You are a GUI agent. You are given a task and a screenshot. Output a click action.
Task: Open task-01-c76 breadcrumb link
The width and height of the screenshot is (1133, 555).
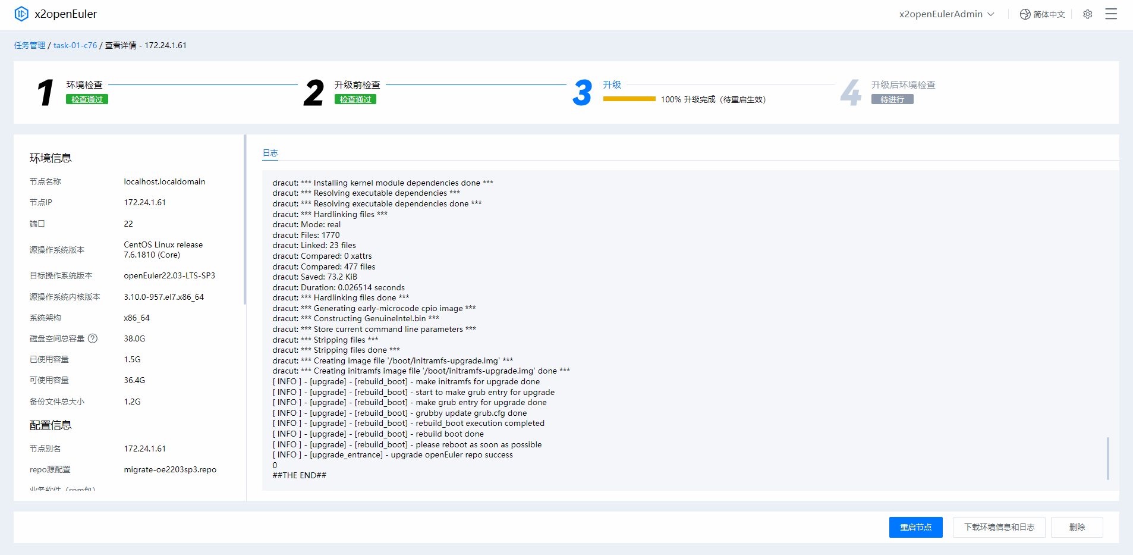(75, 45)
